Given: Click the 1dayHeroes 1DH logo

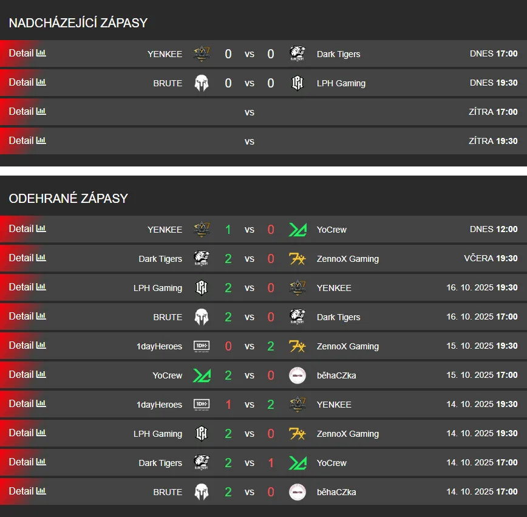Looking at the screenshot, I should click(202, 346).
